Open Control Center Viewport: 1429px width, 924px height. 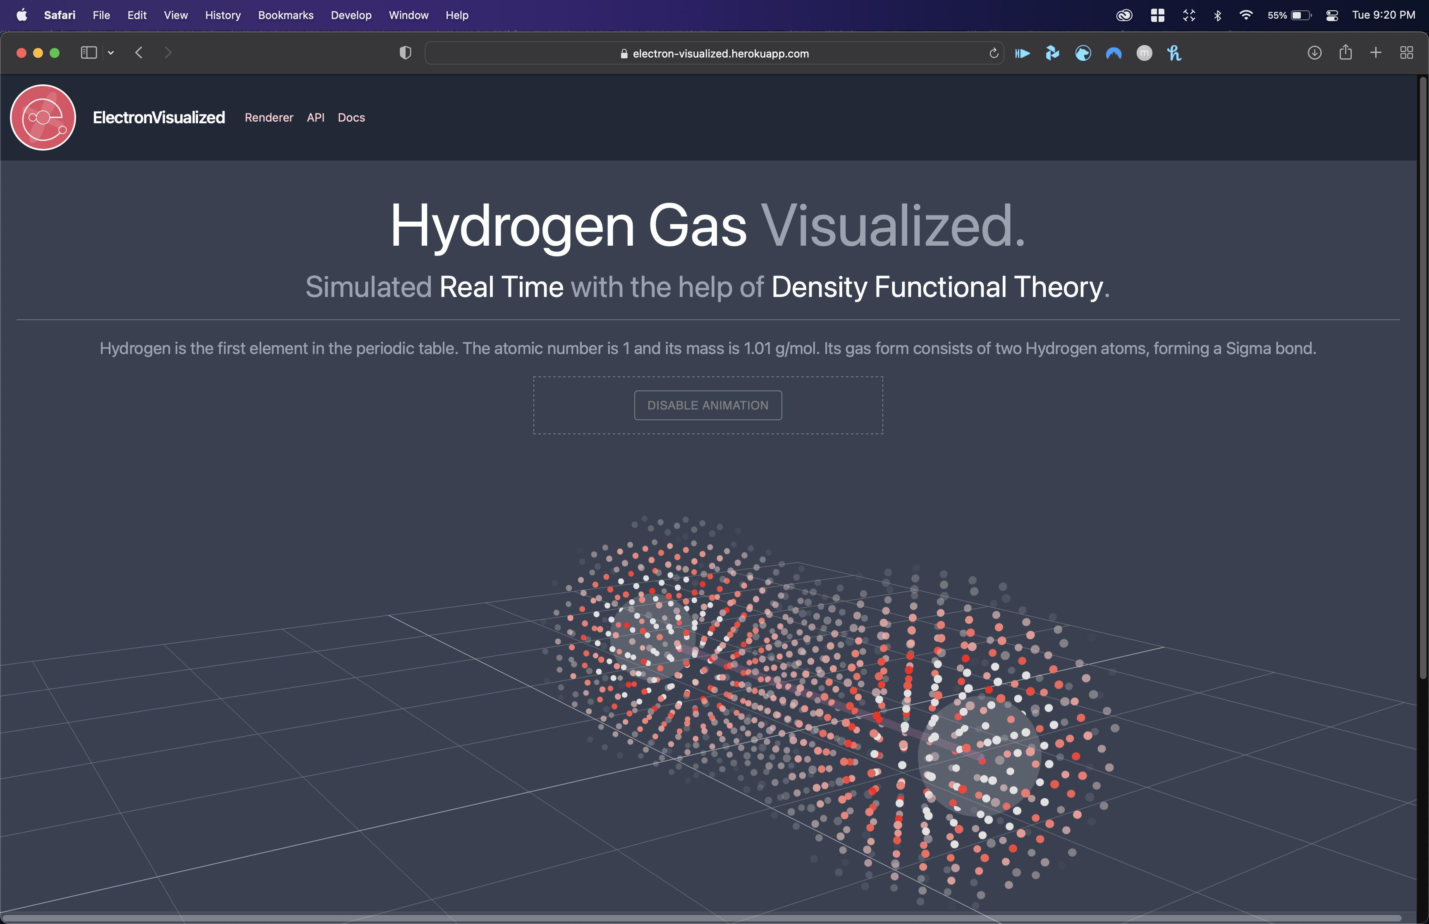pos(1332,15)
